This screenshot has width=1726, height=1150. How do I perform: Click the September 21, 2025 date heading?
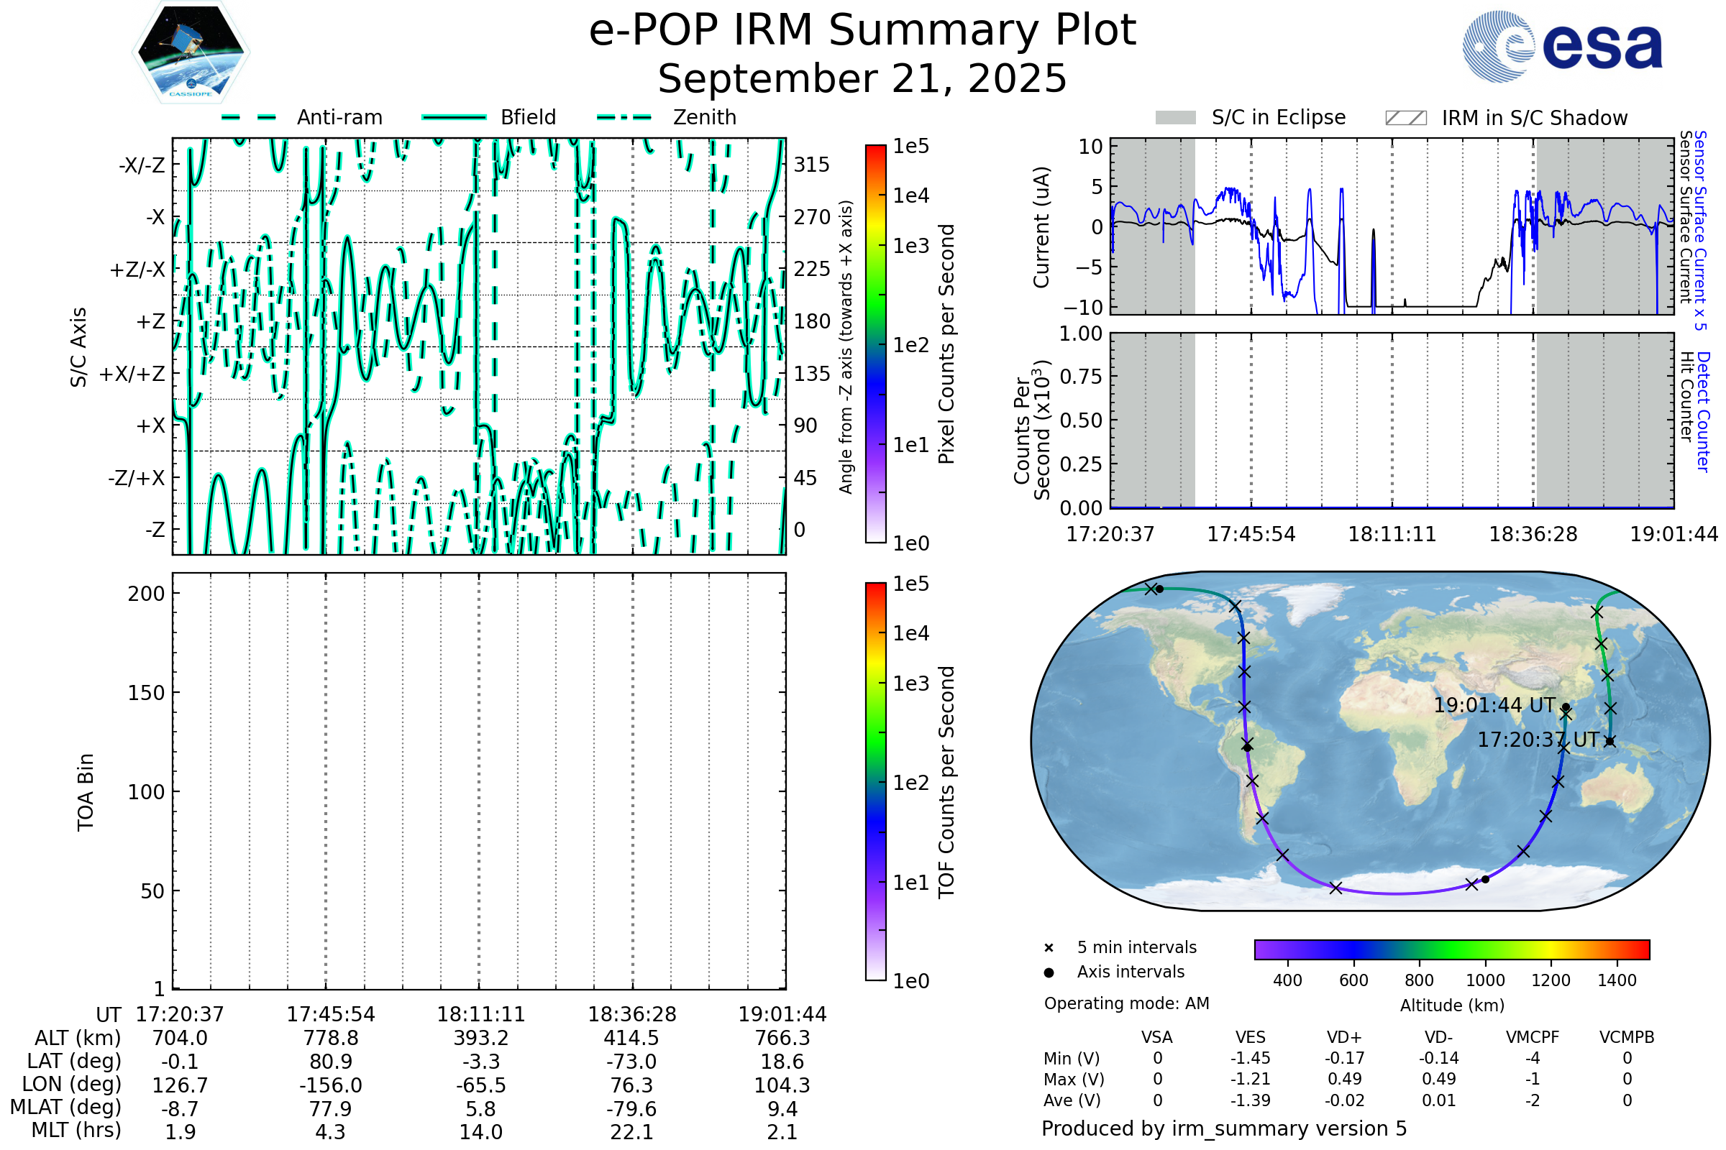[862, 79]
